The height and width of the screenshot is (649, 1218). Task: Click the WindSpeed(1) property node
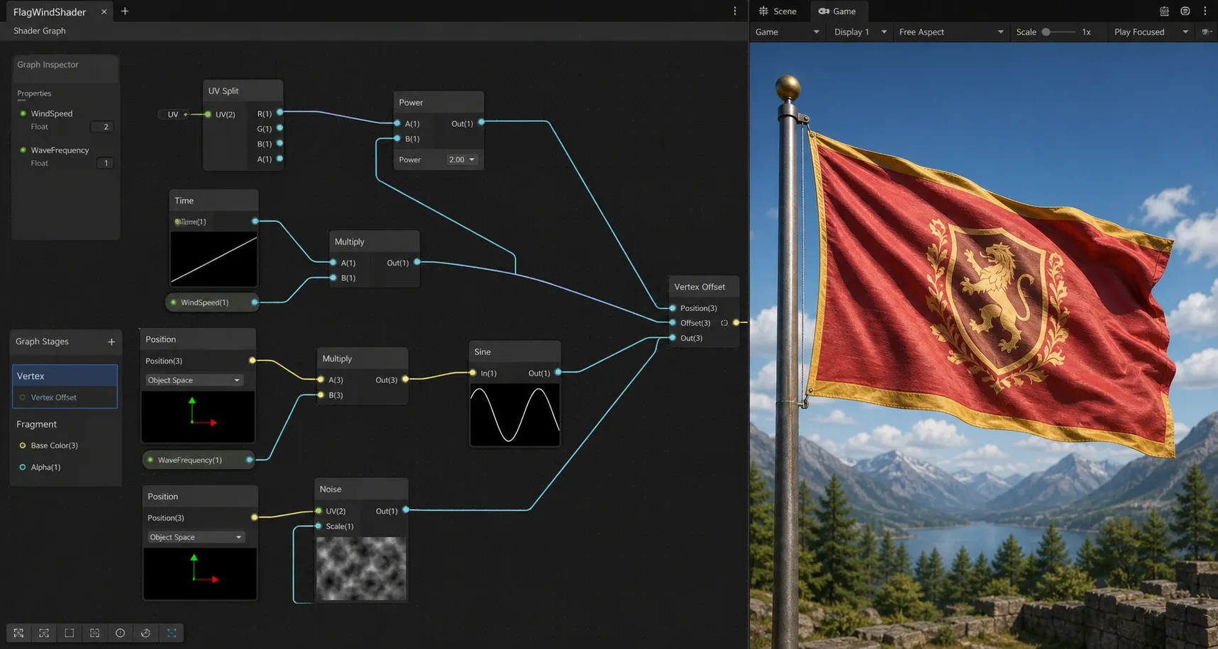(x=212, y=303)
